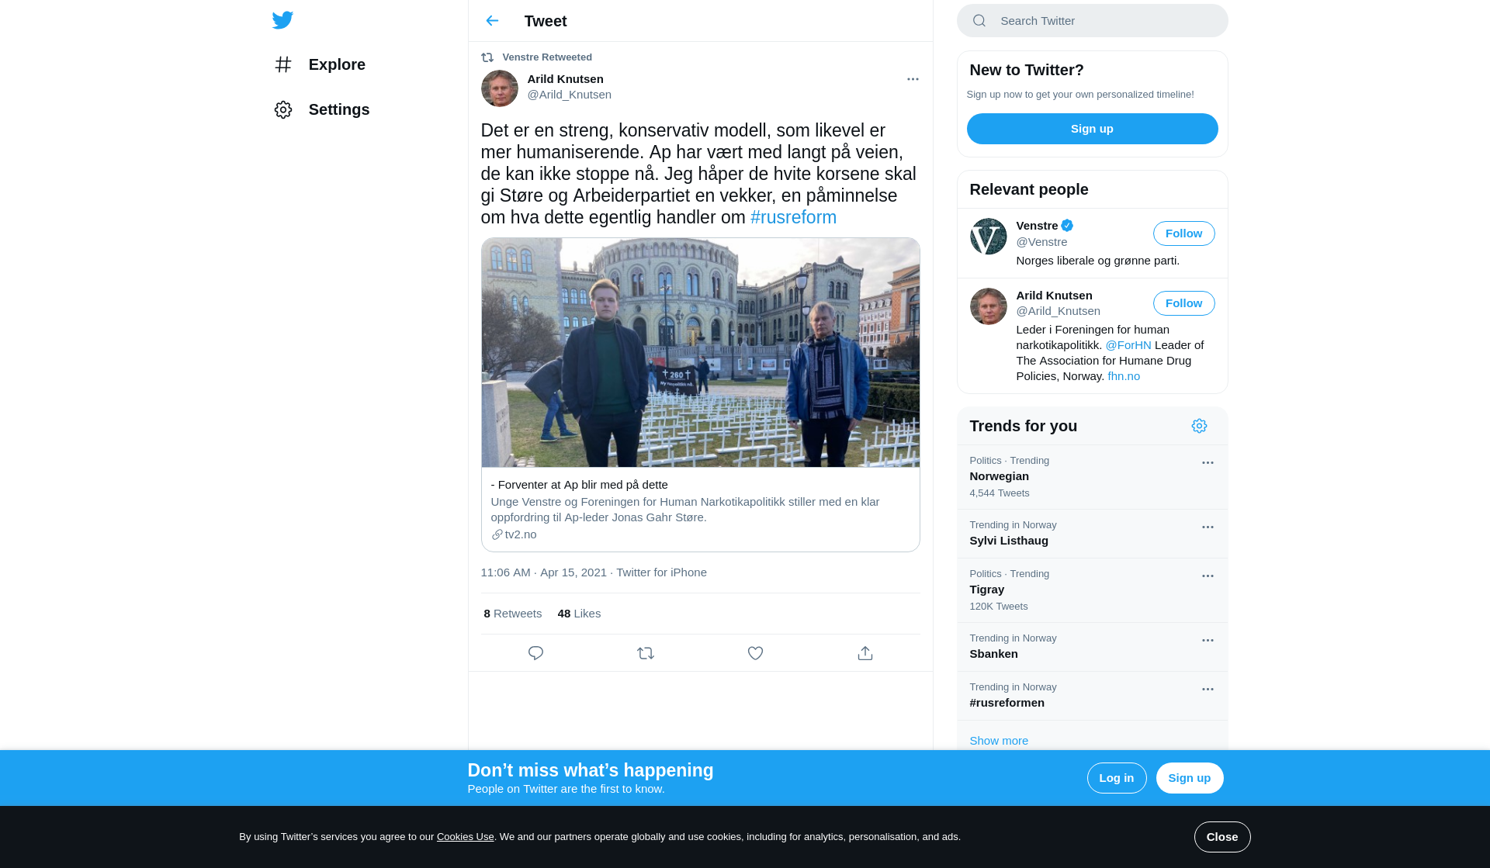1490x868 pixels.
Task: Open more options for Sylvi Listhaug trend
Action: tap(1208, 527)
